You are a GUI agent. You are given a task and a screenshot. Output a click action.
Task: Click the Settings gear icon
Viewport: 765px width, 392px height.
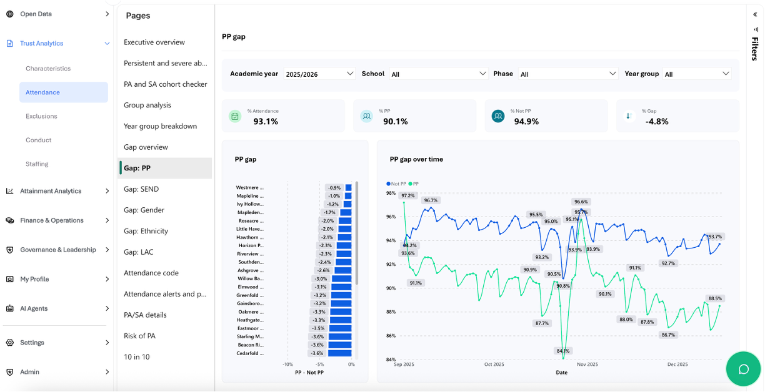tap(9, 343)
